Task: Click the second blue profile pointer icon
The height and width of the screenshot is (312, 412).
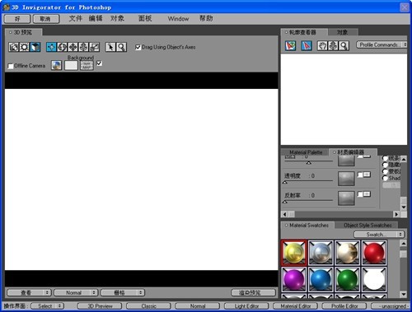Action: point(307,45)
